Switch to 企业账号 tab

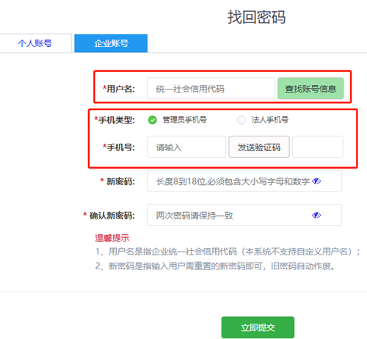click(x=111, y=43)
